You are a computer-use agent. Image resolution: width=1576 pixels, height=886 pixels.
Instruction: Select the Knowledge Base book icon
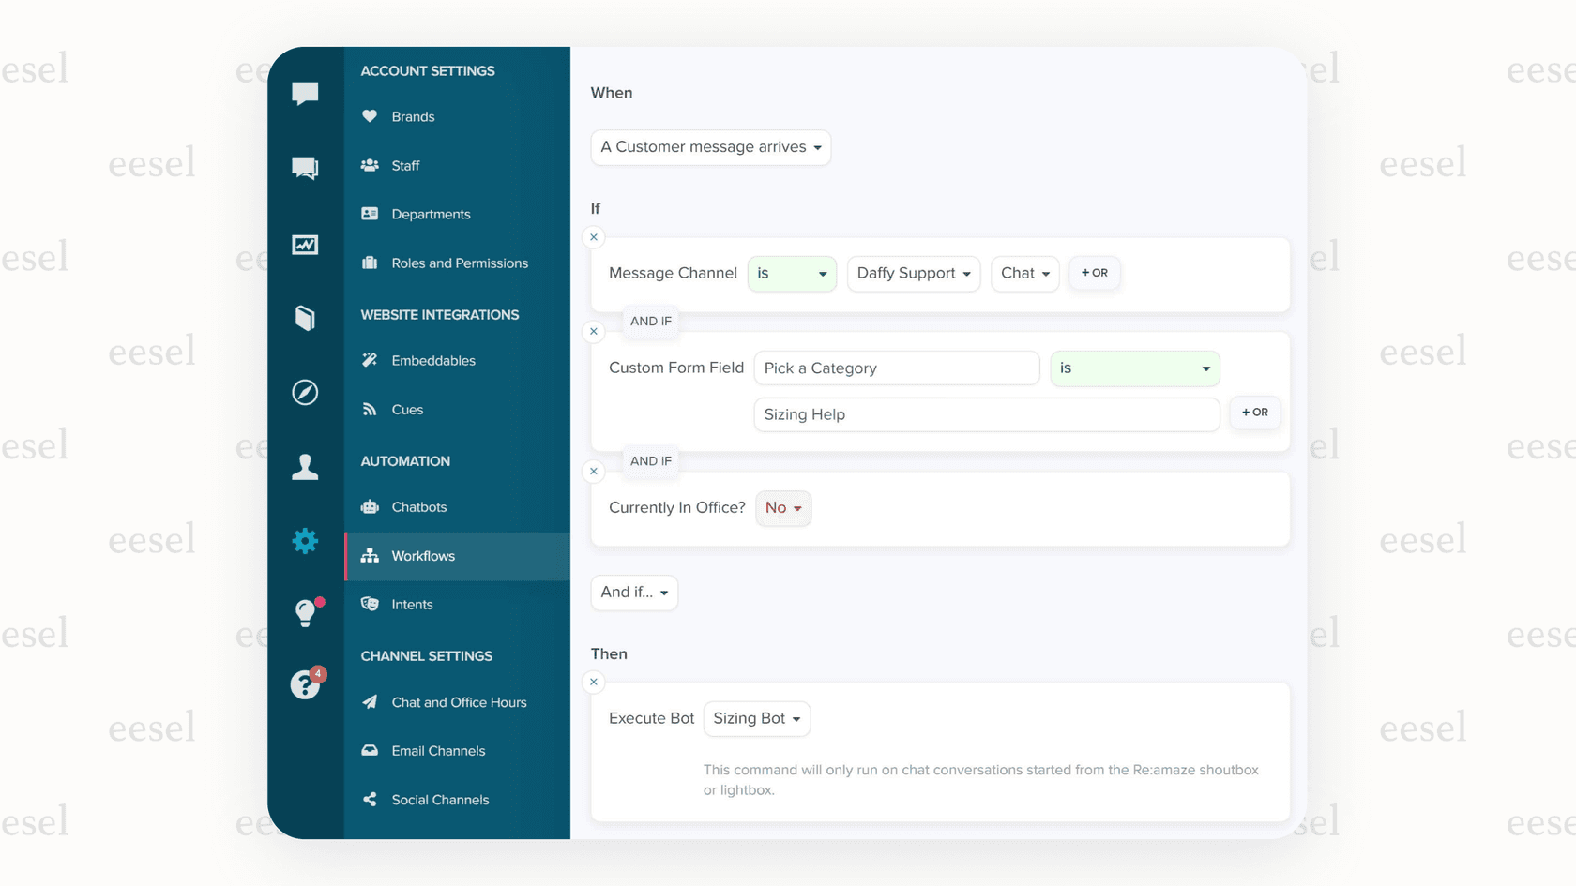click(305, 319)
